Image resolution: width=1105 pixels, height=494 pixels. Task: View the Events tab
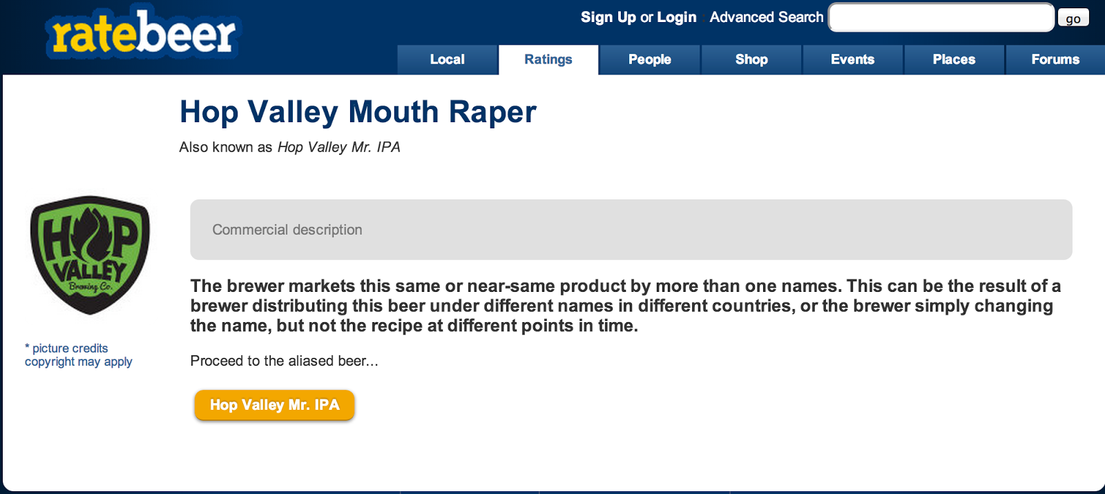(x=852, y=59)
